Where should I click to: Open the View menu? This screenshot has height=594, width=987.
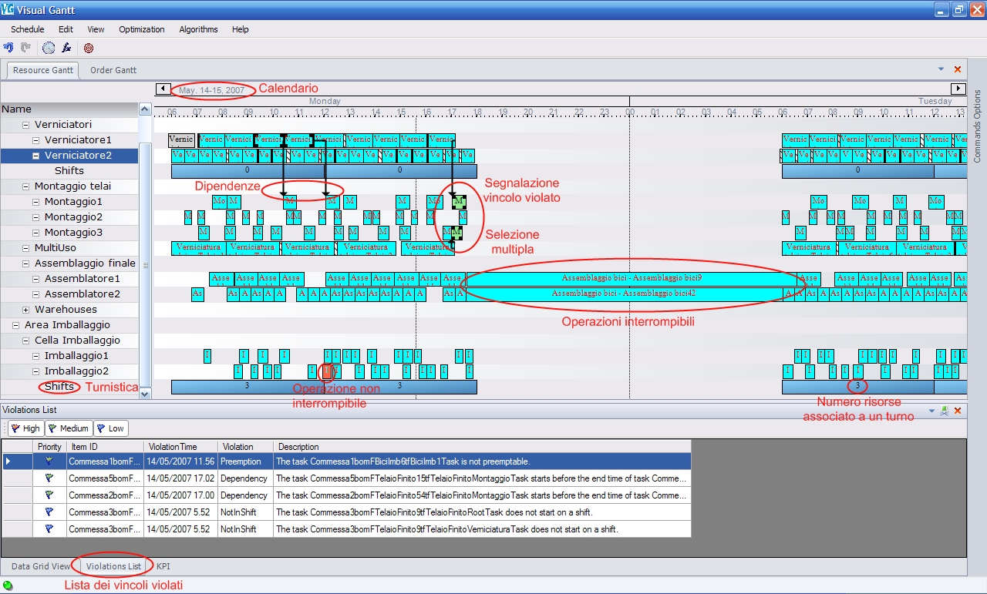point(96,29)
